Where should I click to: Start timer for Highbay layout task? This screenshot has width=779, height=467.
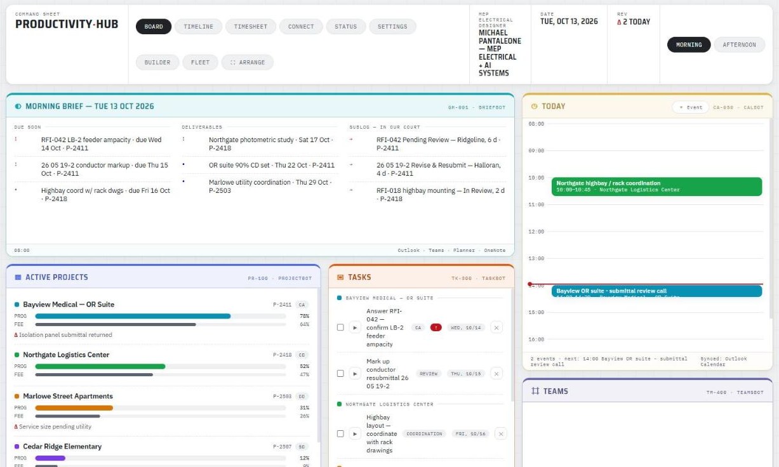356,434
